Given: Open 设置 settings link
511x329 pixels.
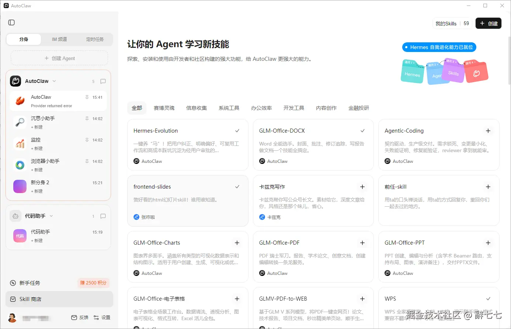Looking at the screenshot, I should coord(102,318).
